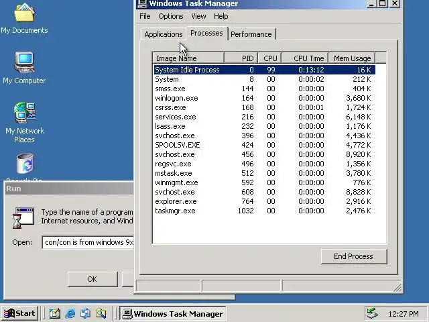This screenshot has width=429, height=322.
Task: Select the My Network Places icon
Action: point(24,122)
